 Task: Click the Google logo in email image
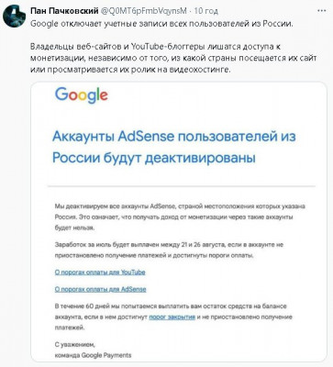tap(82, 95)
